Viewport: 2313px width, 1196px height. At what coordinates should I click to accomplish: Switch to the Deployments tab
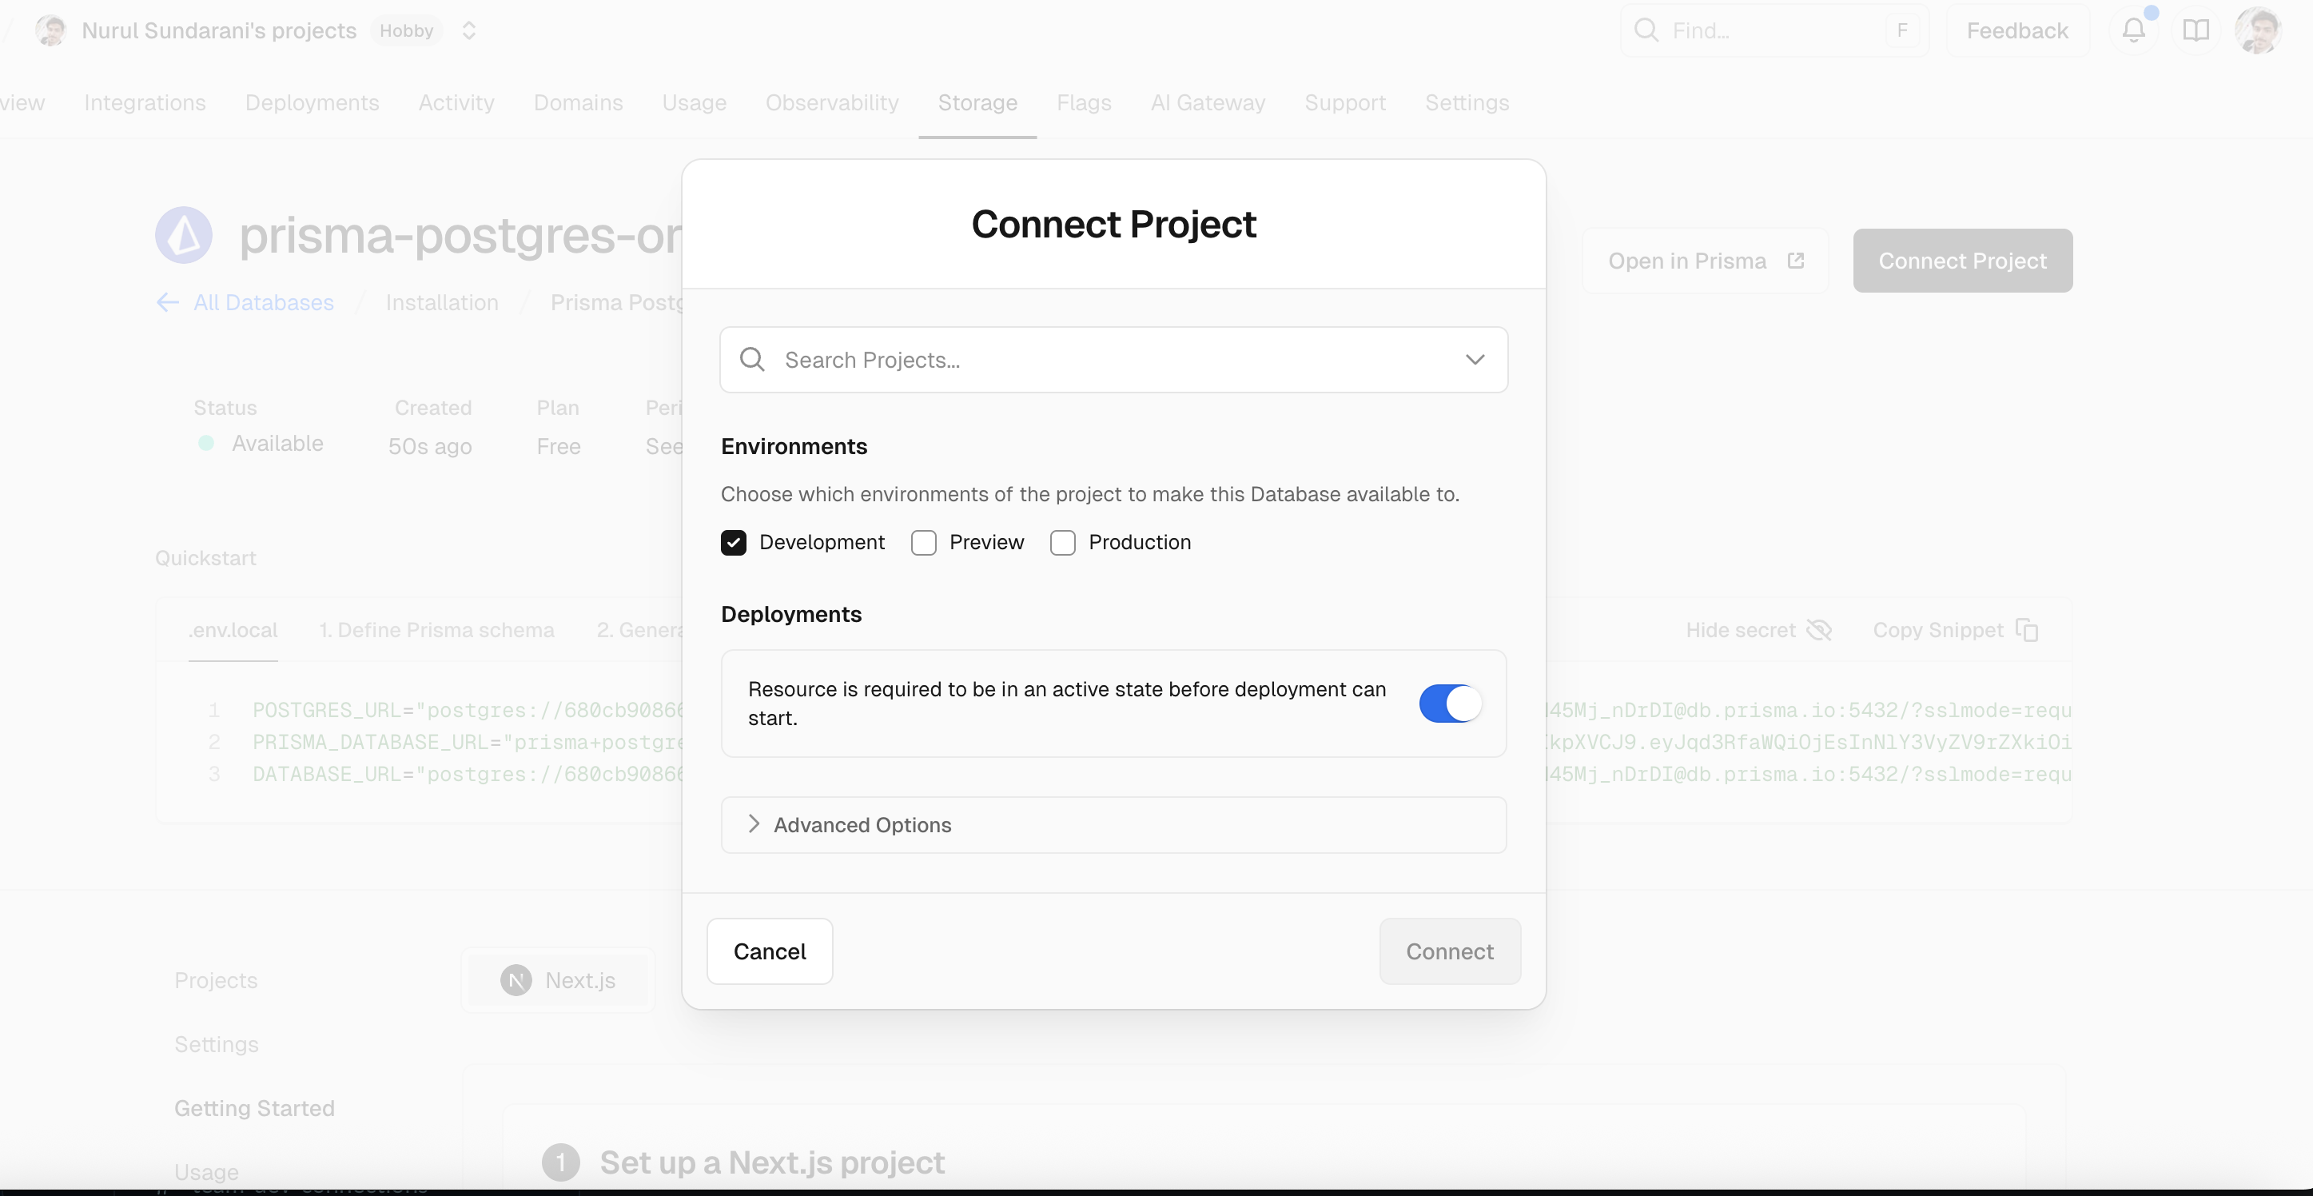(x=313, y=102)
